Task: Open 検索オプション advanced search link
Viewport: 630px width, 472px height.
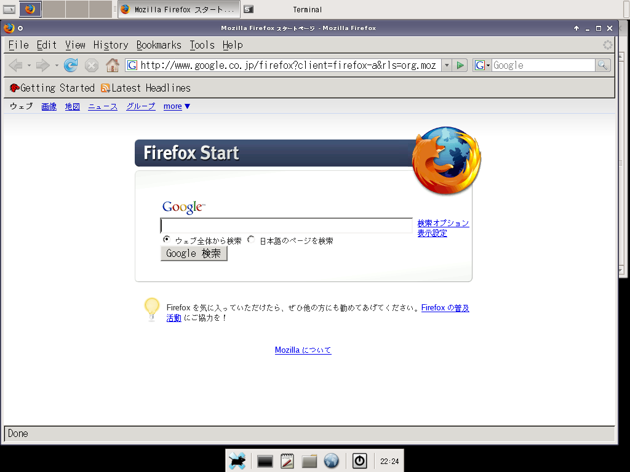Action: pyautogui.click(x=443, y=223)
